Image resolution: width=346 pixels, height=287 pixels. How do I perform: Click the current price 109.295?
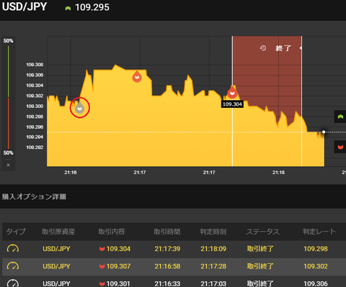[x=92, y=7]
